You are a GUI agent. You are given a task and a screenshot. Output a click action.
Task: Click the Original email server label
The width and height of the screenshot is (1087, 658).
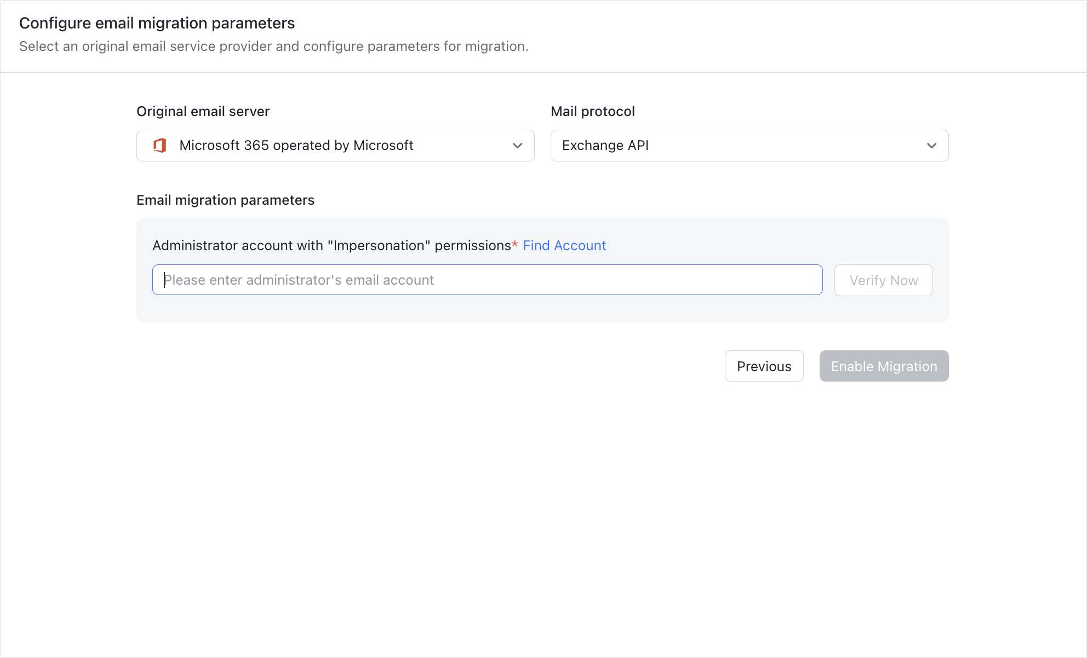[203, 111]
